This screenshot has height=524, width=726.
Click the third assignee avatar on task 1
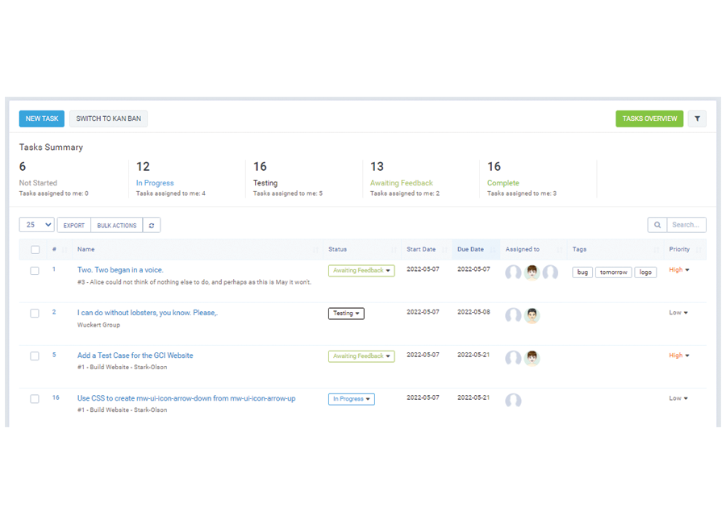pos(550,272)
